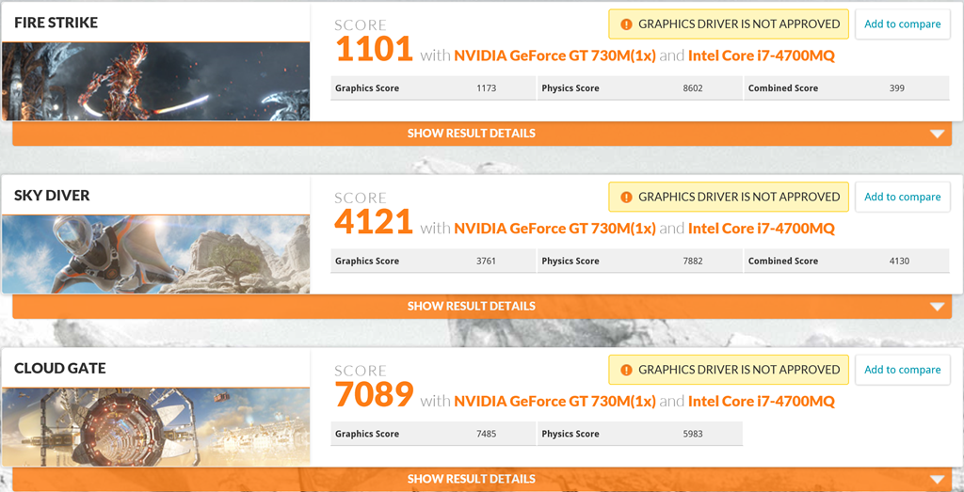
Task: Click warning icon in Sky Diver driver notice
Action: tap(626, 198)
